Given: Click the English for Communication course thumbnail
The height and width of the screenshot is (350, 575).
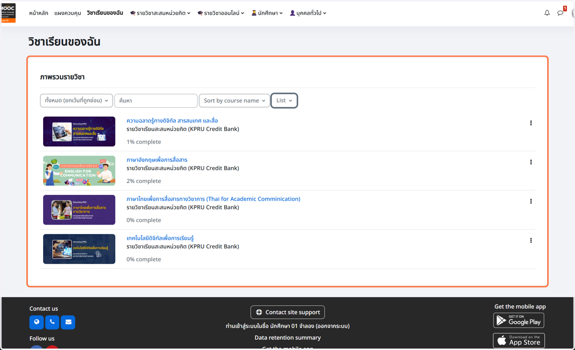Looking at the screenshot, I should click(x=79, y=171).
